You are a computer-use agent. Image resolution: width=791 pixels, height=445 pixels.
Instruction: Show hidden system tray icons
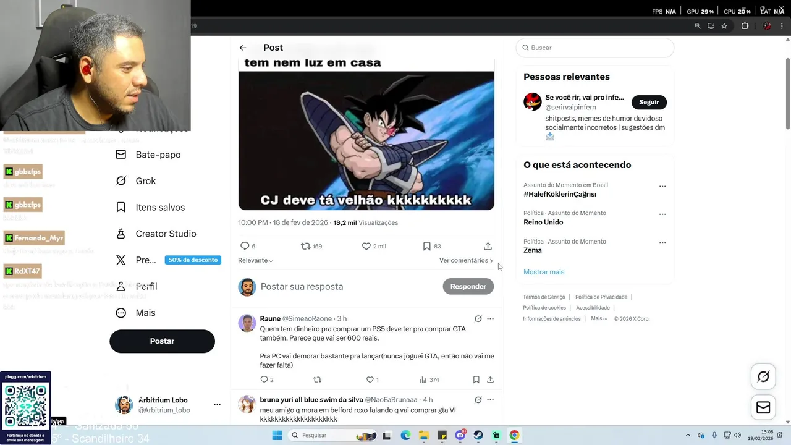pyautogui.click(x=688, y=435)
